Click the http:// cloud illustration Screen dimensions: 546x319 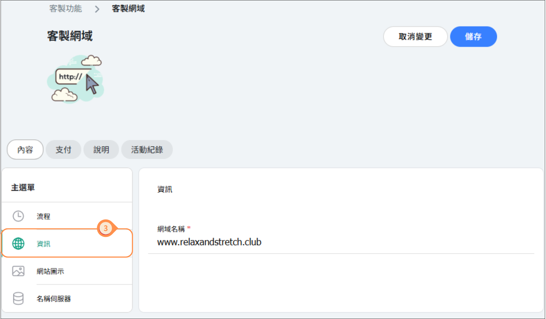click(x=76, y=79)
